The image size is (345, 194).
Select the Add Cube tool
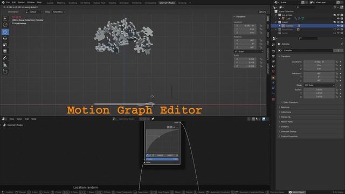click(x=5, y=72)
